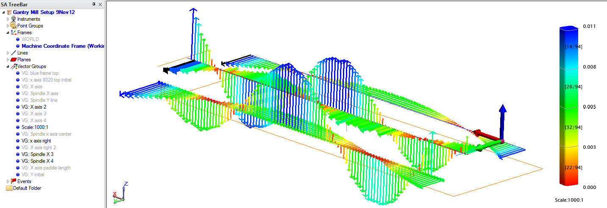Collapse the Frames node
The height and width of the screenshot is (208, 607).
click(8, 33)
